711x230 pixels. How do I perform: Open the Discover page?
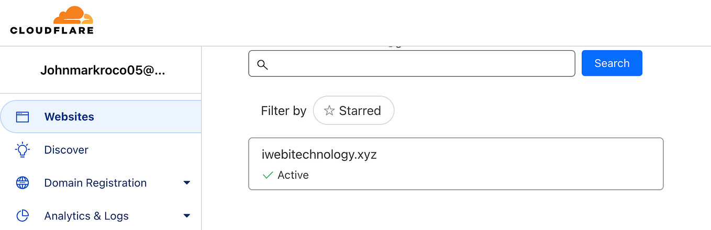point(66,150)
